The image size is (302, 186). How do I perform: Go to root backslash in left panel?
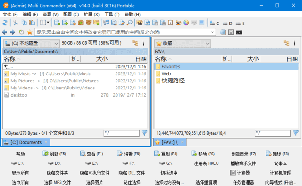coord(143,43)
